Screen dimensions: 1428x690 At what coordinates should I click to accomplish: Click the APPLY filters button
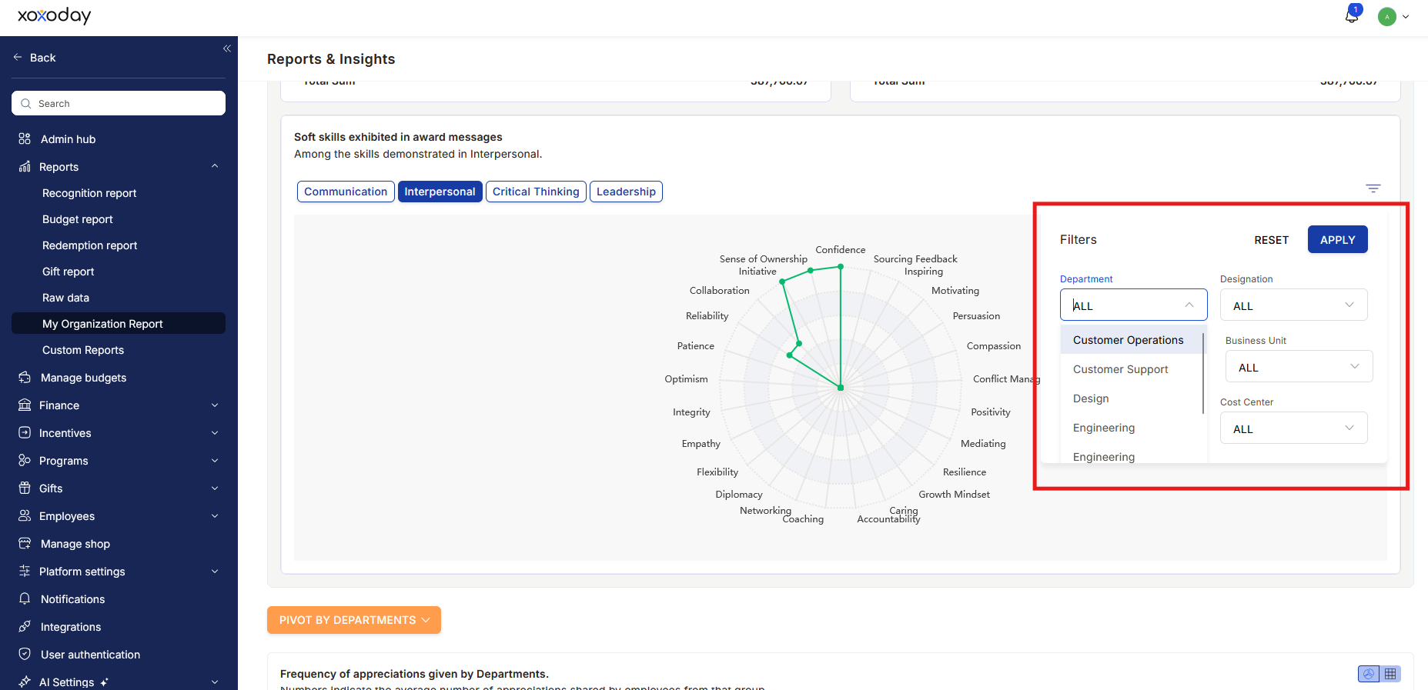point(1338,239)
